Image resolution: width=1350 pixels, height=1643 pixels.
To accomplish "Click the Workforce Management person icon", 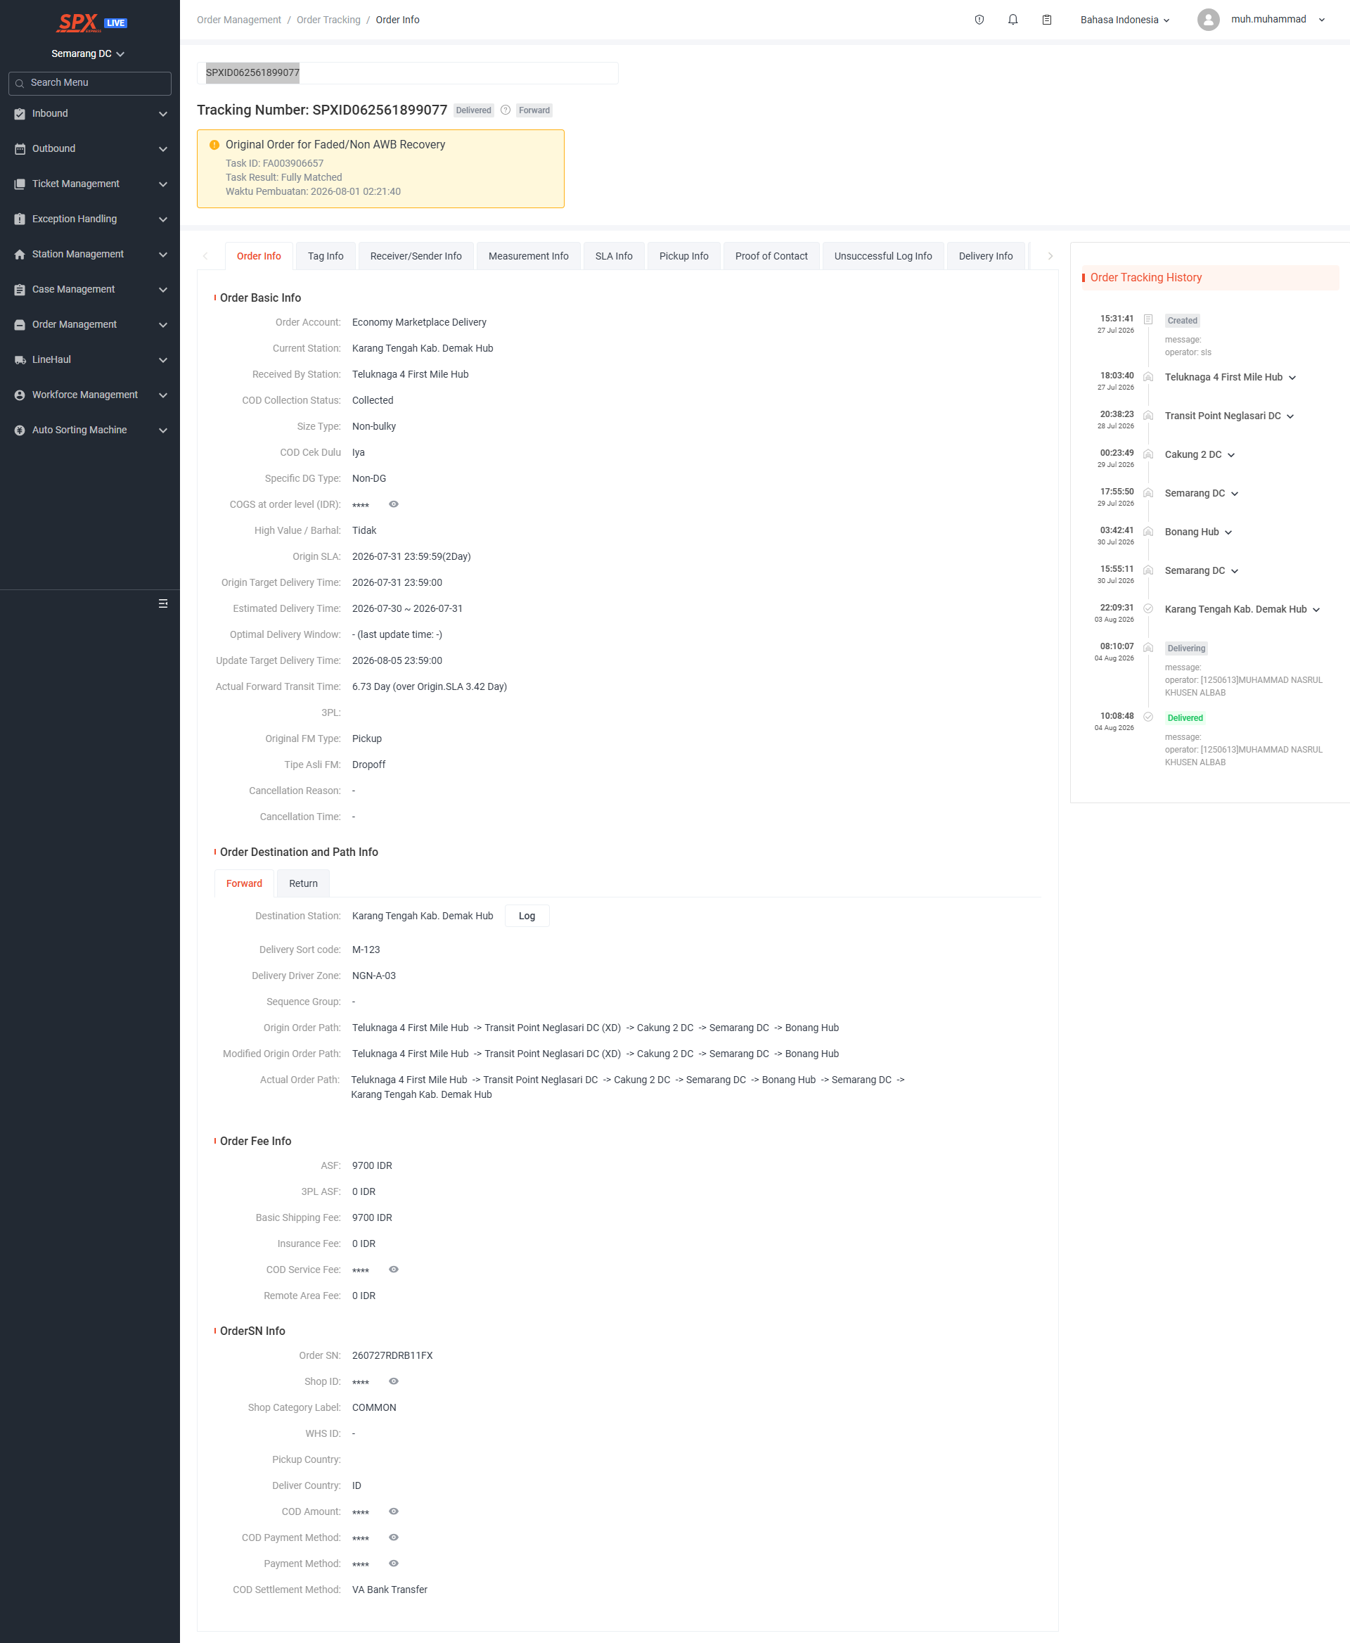I will [x=20, y=395].
